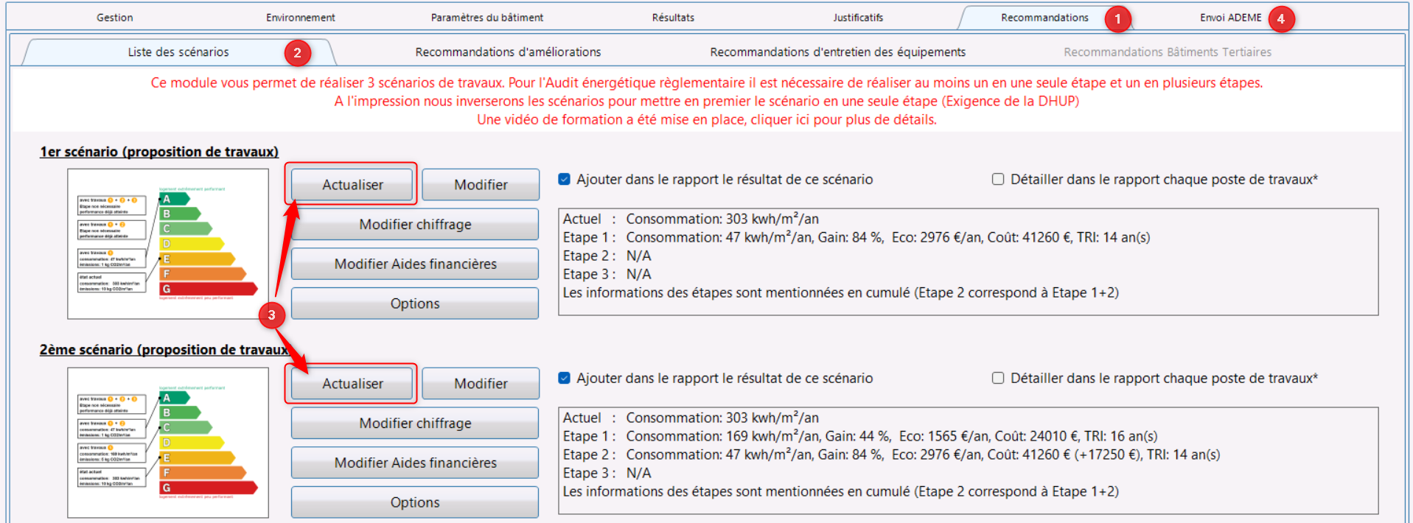Switch to the Environnement tab
1413x523 pixels.
coord(300,18)
